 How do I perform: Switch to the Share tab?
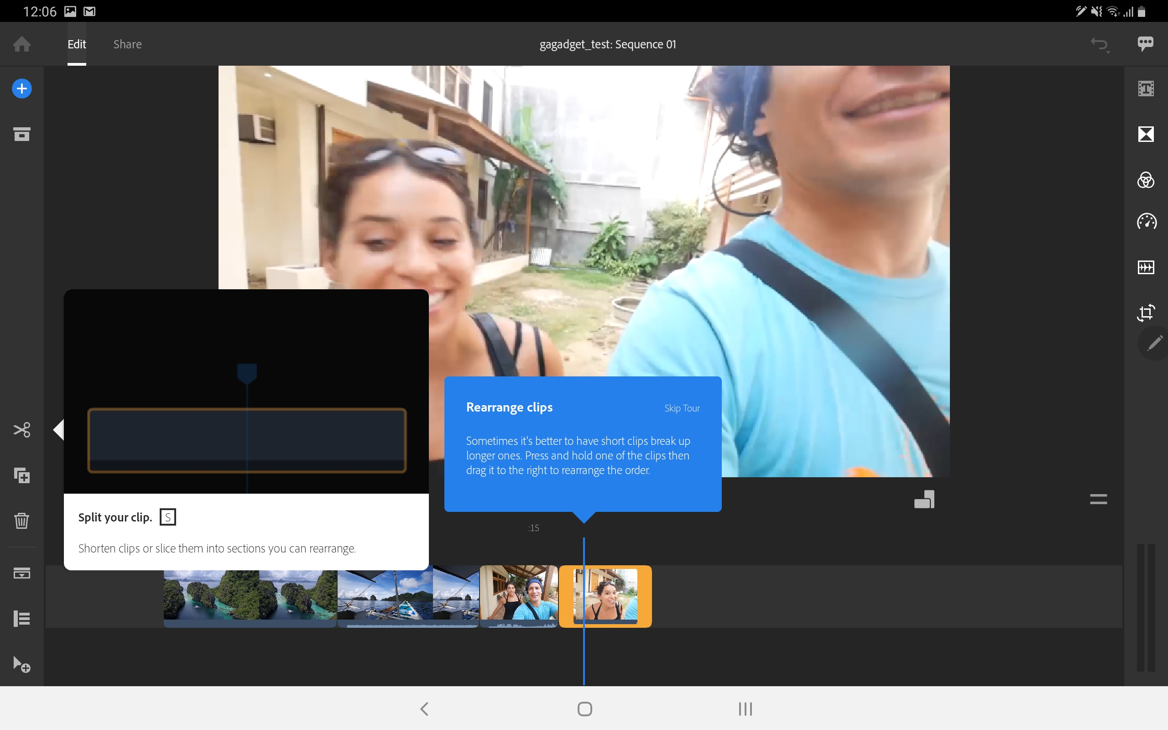click(x=127, y=44)
